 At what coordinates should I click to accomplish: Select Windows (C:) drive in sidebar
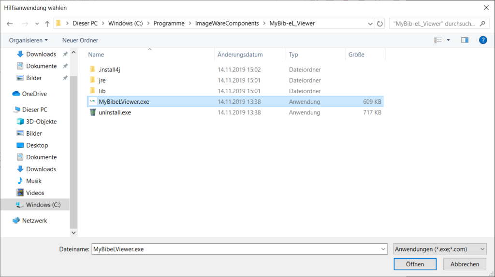tap(35, 205)
